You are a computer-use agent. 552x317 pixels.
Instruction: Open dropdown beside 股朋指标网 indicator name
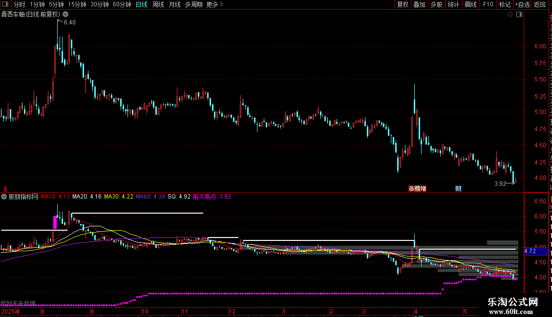(x=4, y=197)
